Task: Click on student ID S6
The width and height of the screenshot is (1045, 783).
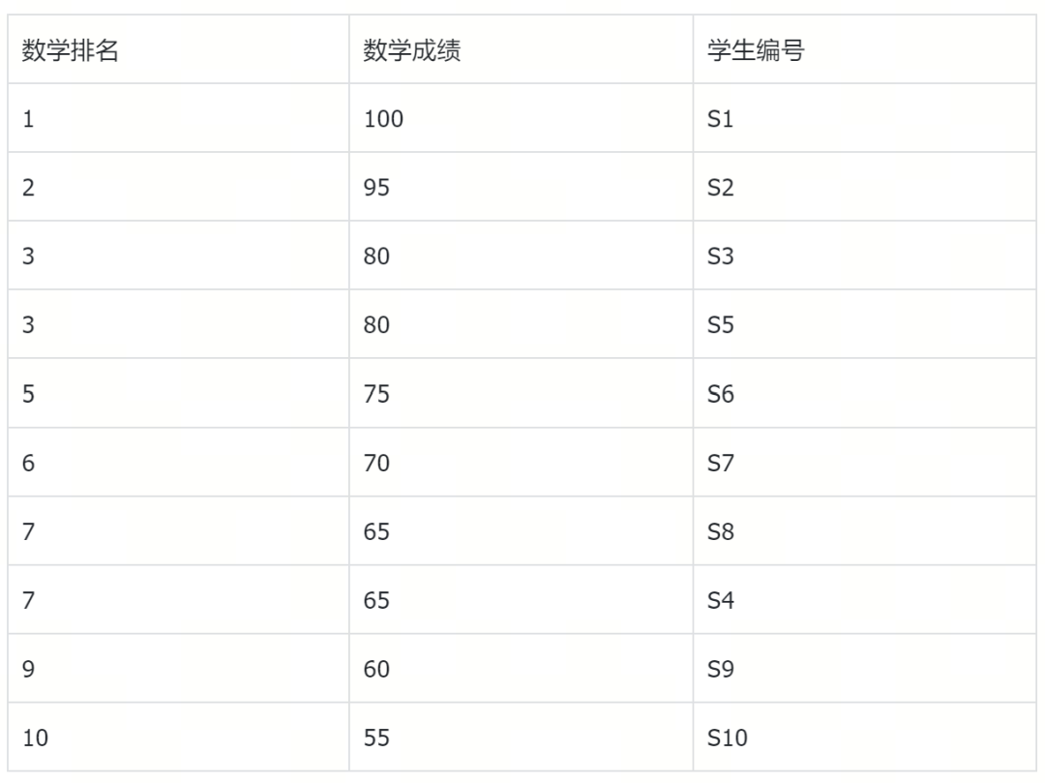Action: point(721,394)
